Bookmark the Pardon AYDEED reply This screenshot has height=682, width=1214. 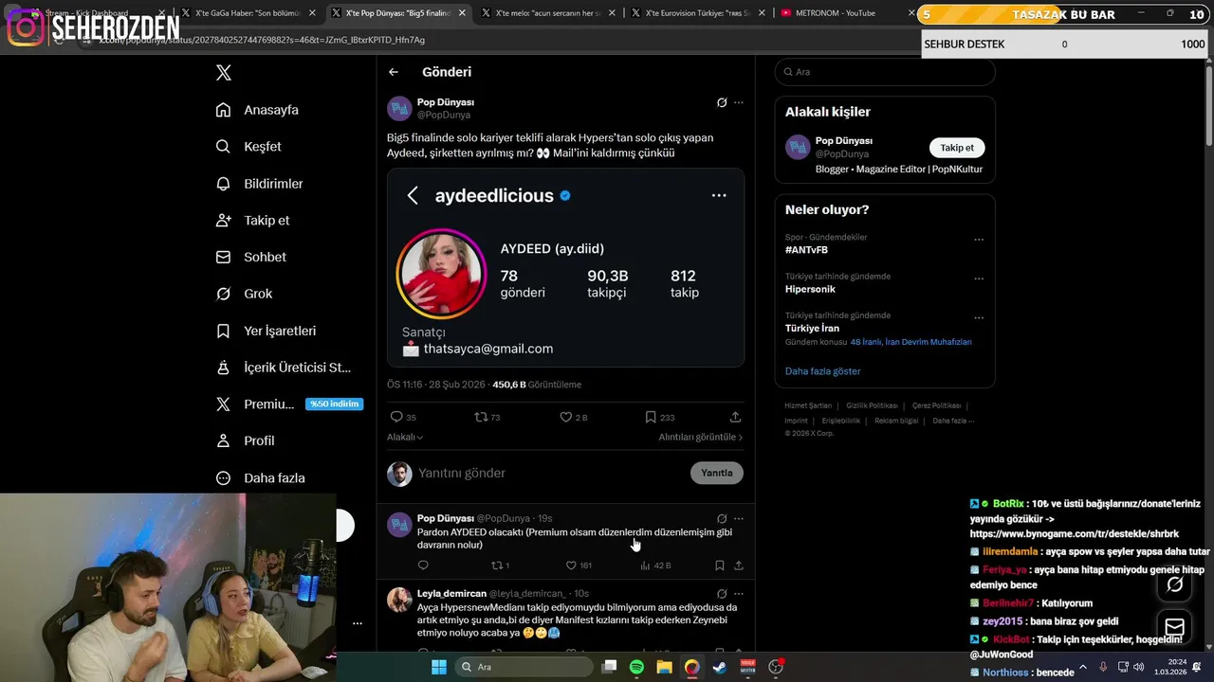coord(719,565)
